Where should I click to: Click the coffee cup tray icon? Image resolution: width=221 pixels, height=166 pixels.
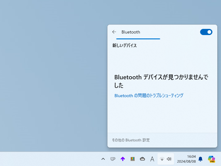[x=113, y=159]
